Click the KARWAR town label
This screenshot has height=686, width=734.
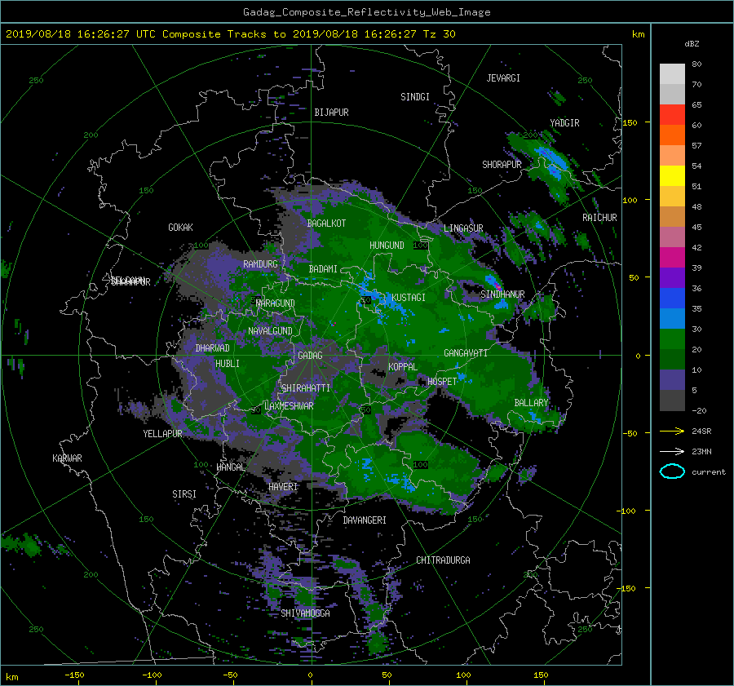tap(67, 458)
